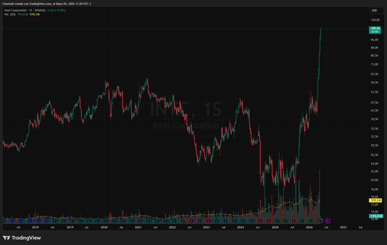Click the last blue dividend marker before the first earnings marker
This screenshot has width=387, height=245.
(x=47, y=221)
